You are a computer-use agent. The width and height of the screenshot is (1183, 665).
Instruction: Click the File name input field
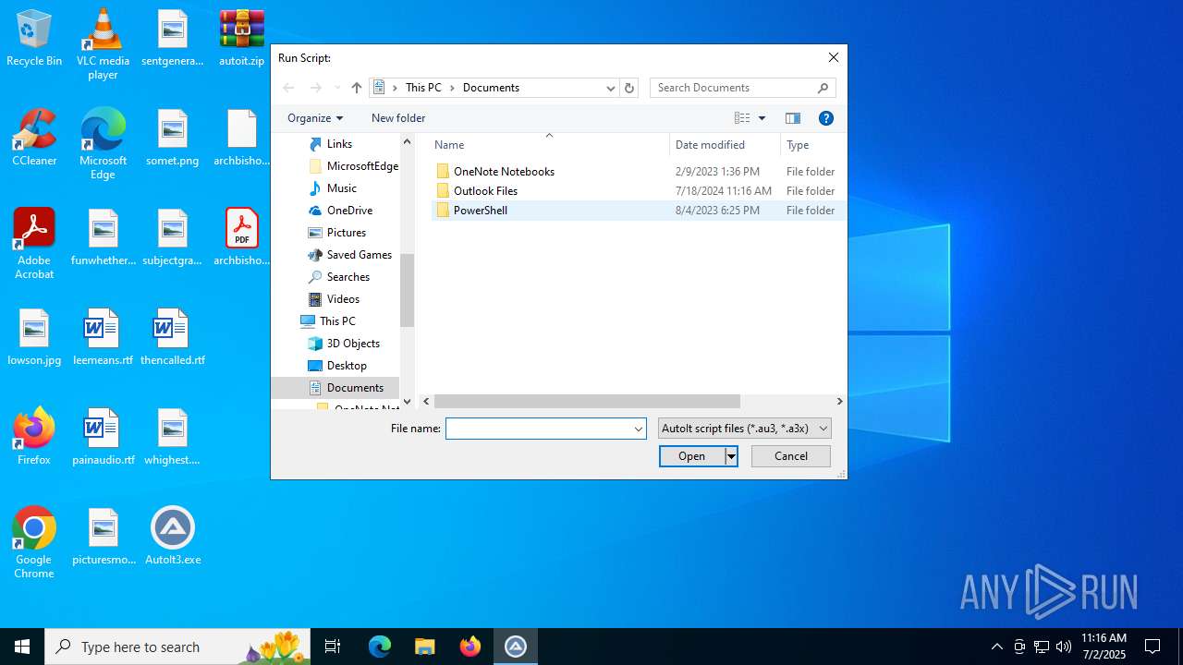(x=539, y=429)
